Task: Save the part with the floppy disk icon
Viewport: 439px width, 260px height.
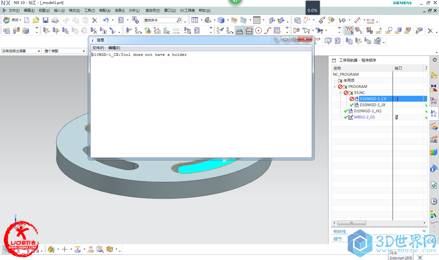Action: [45, 20]
